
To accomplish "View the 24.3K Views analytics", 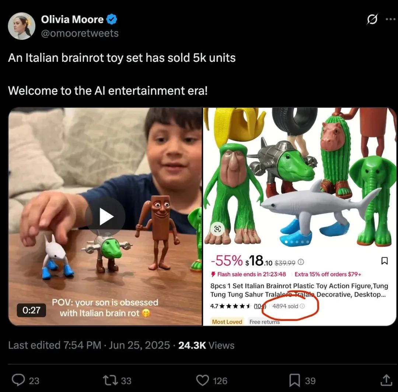I will tap(206, 345).
